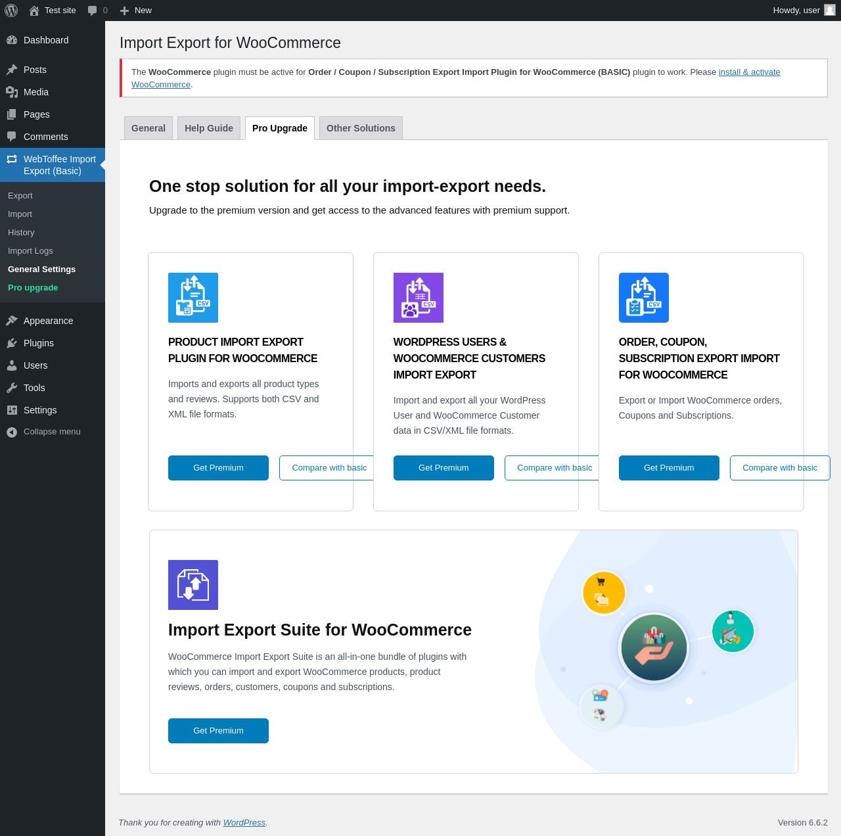The height and width of the screenshot is (836, 841).
Task: Click the Order Coupon Subscription plugin icon
Action: 644,298
